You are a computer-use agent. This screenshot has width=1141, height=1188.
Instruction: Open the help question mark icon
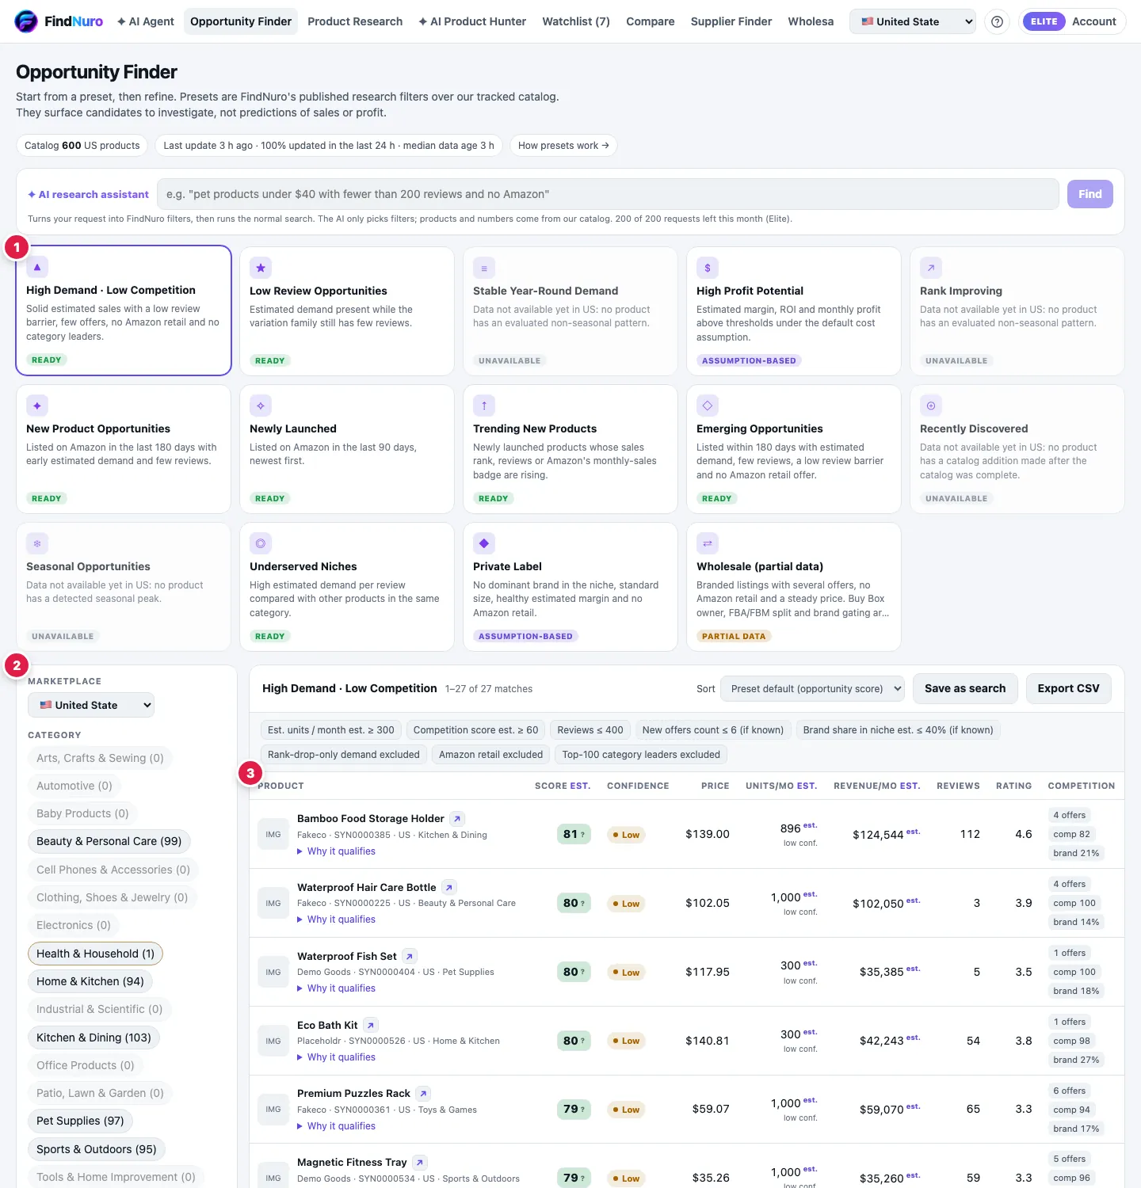point(997,21)
